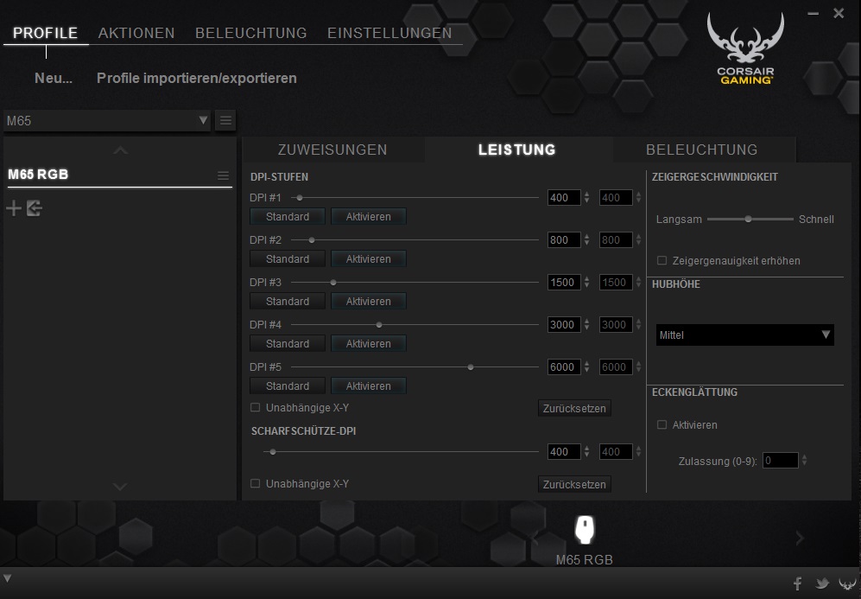
Task: Enable Unabhängige X-Y under DPI-Stufen
Action: [x=255, y=407]
